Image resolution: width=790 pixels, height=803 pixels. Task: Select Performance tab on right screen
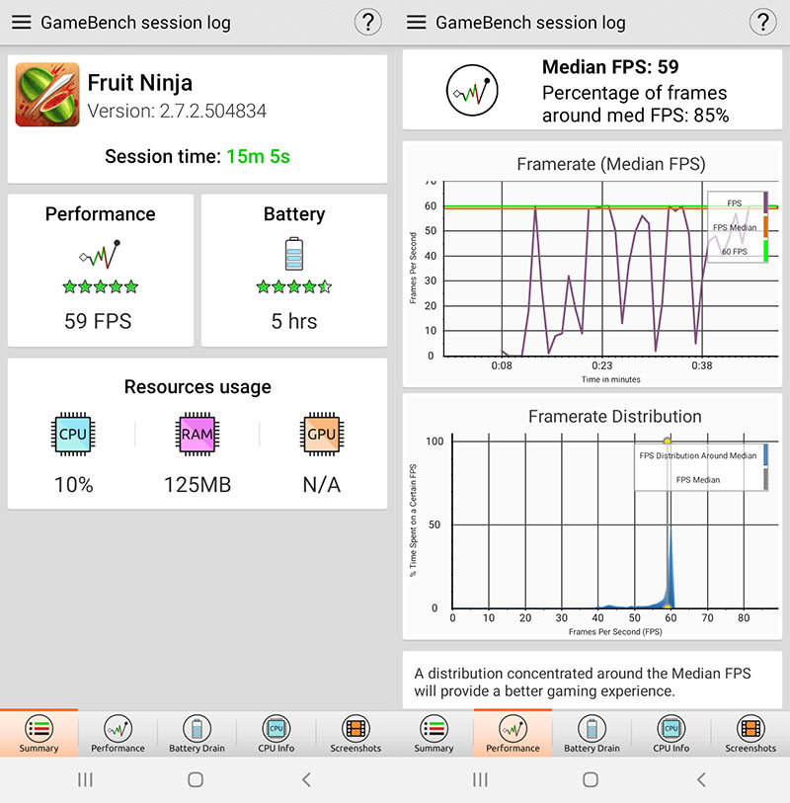point(513,733)
